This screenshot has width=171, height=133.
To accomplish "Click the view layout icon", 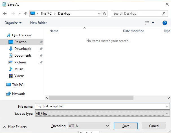I will point(147,23).
